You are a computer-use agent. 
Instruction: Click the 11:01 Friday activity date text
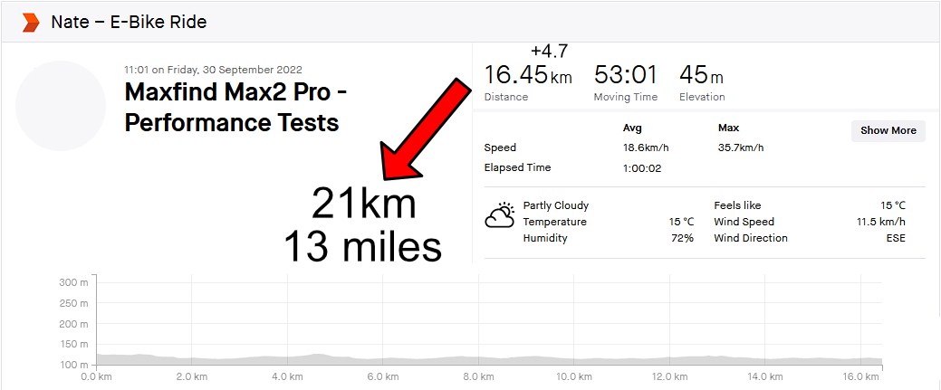tap(213, 70)
